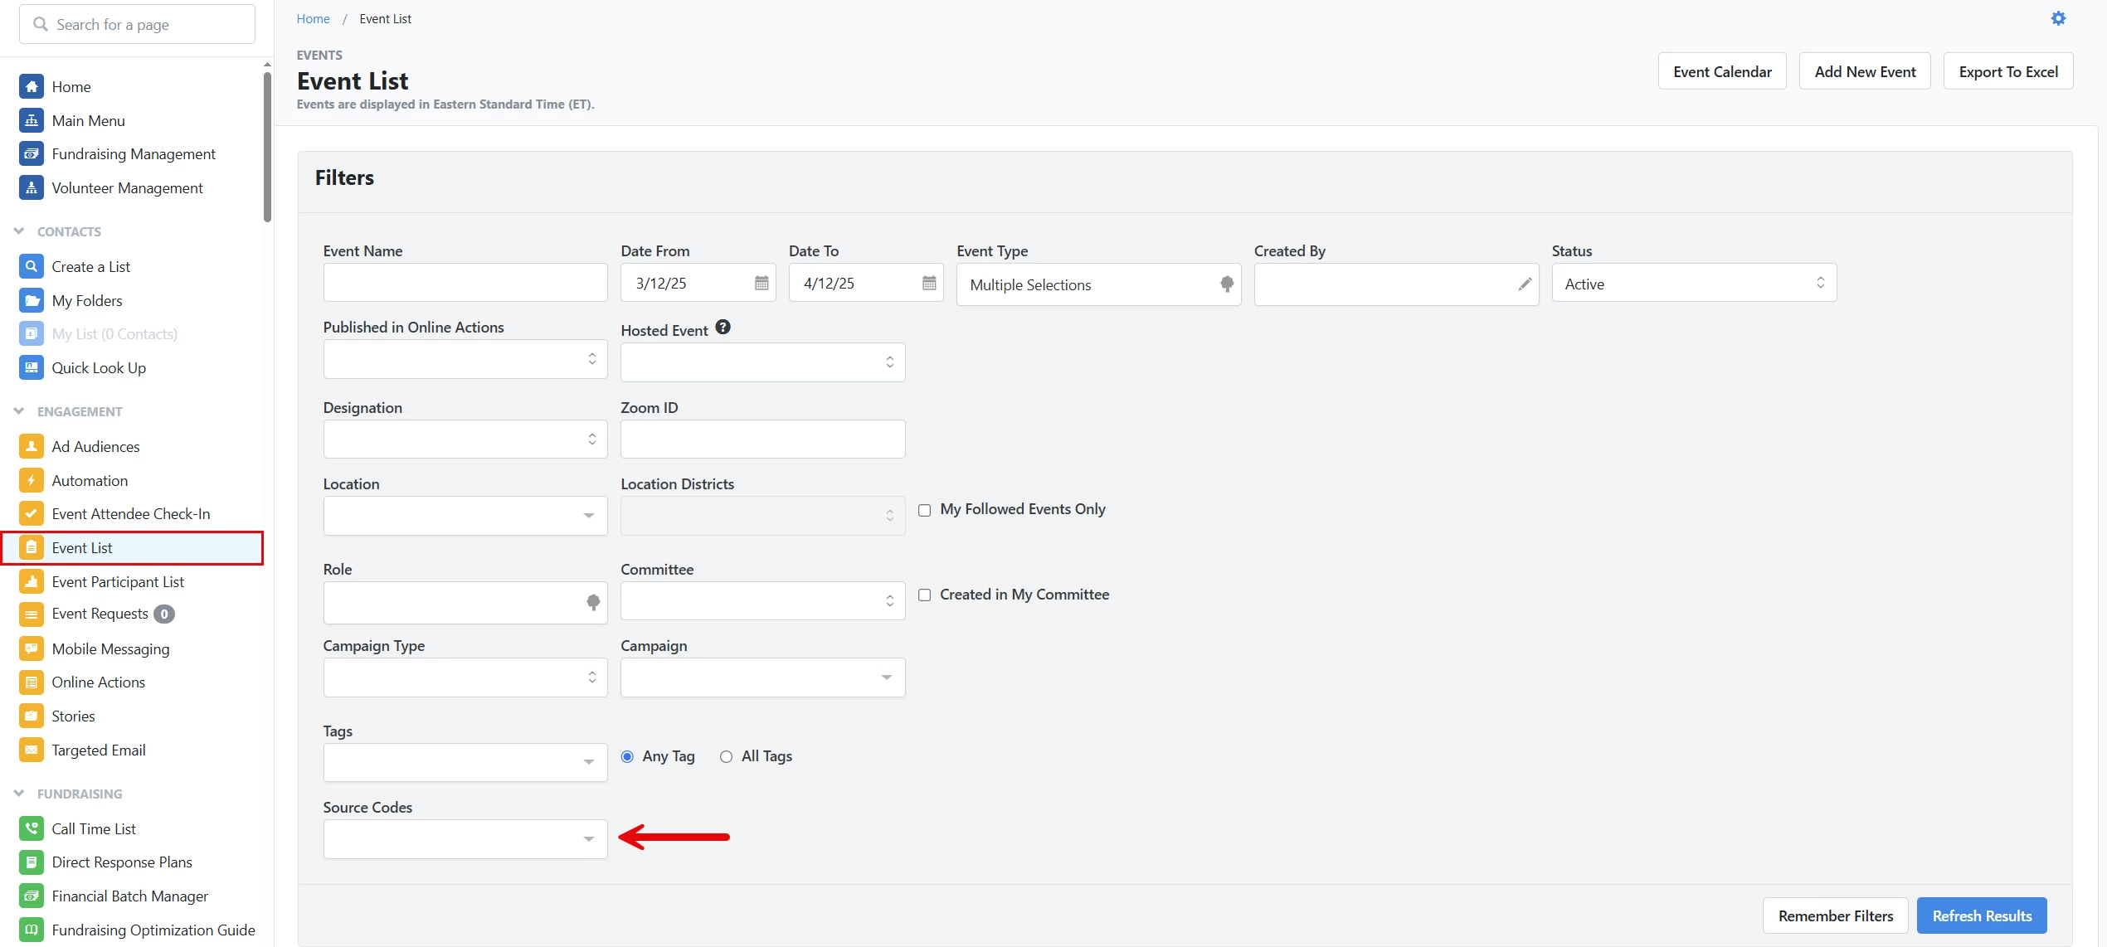Open the Date To calendar picker icon

coord(929,284)
